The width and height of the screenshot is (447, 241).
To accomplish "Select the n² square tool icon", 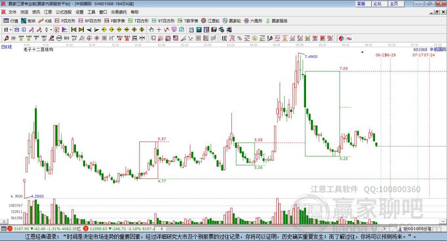I will (x=74, y=38).
